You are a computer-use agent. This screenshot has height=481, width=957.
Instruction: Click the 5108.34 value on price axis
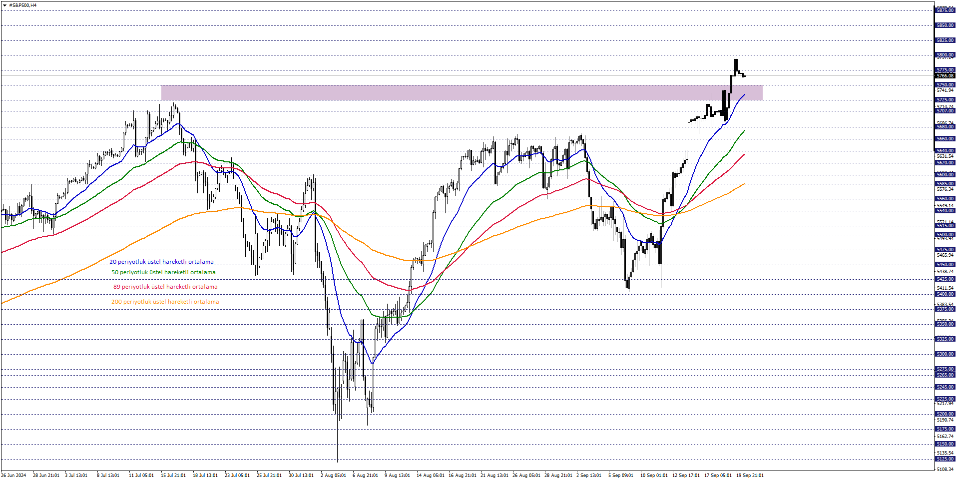pos(945,470)
